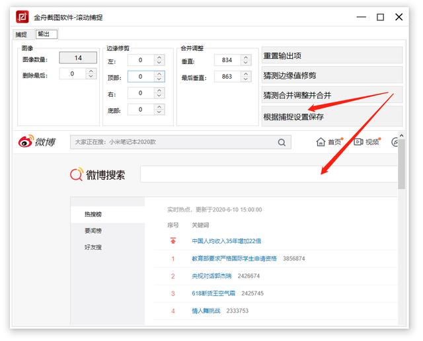Decrease 垂直 merge value 834
The width and height of the screenshot is (423, 341).
tap(245, 63)
